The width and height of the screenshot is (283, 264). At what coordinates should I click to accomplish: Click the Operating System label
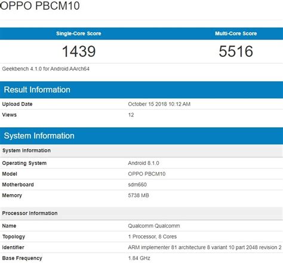pos(24,163)
